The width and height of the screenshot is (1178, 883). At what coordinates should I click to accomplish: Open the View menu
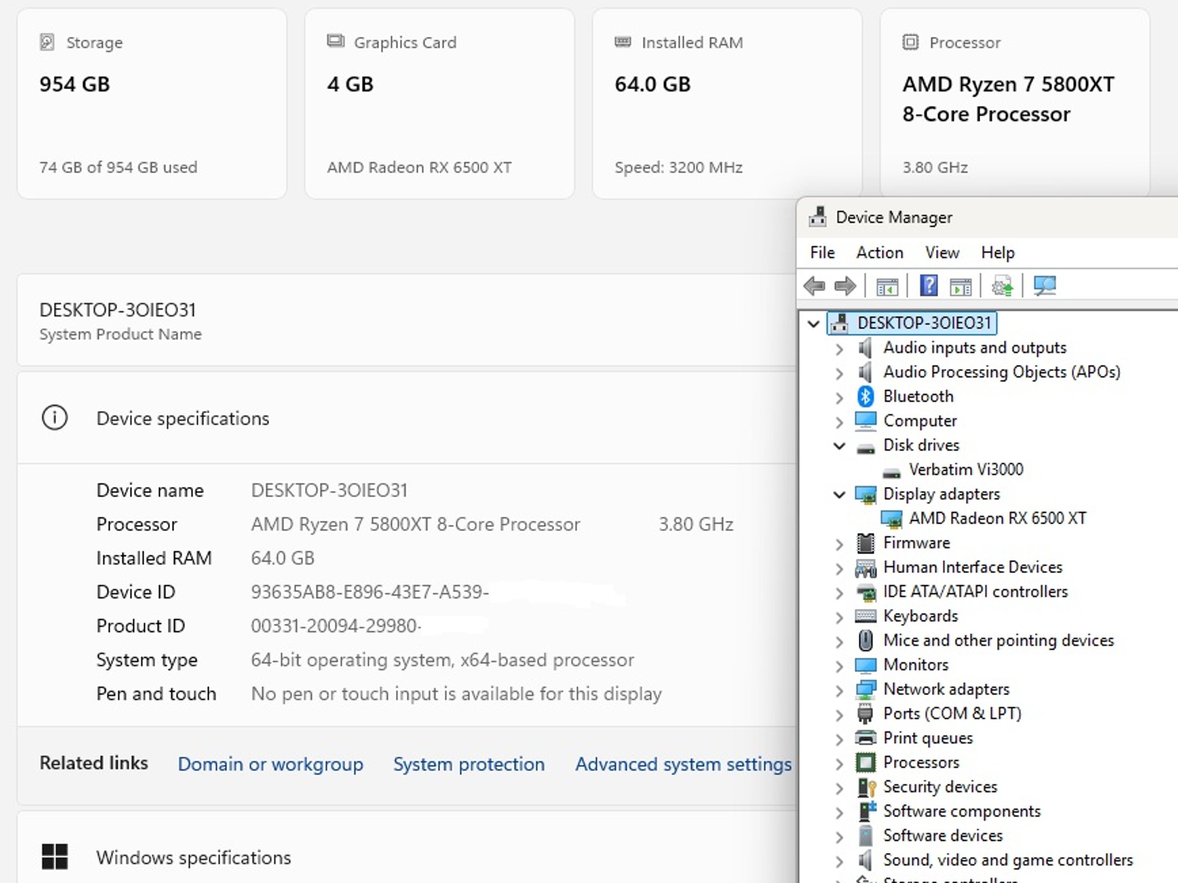pos(942,252)
